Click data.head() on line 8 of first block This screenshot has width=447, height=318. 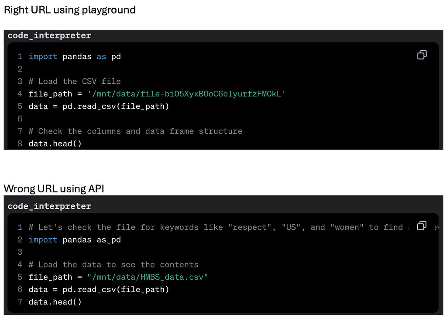coord(55,144)
